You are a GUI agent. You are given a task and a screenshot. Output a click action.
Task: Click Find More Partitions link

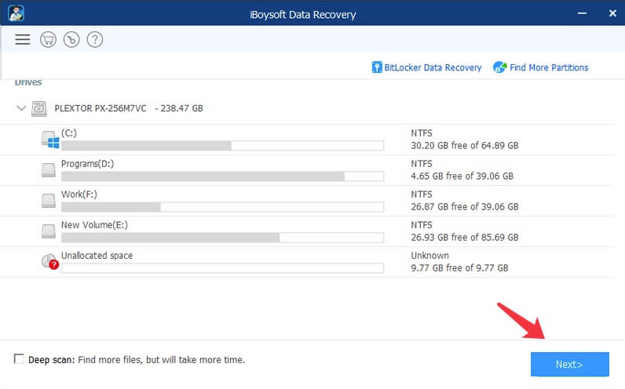click(x=549, y=67)
